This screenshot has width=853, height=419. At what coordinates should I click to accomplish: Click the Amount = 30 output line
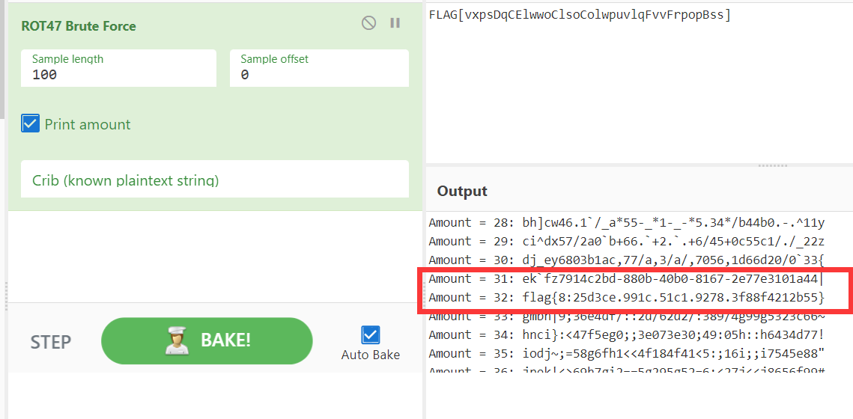(626, 260)
